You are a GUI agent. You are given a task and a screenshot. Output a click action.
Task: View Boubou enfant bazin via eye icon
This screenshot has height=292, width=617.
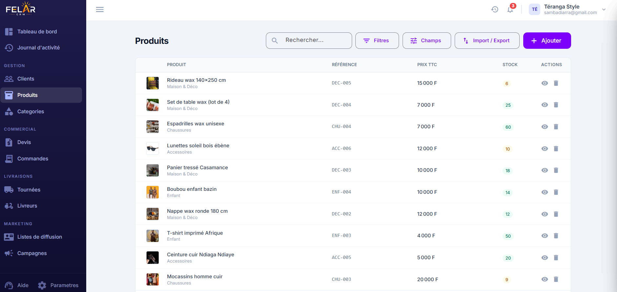click(545, 192)
